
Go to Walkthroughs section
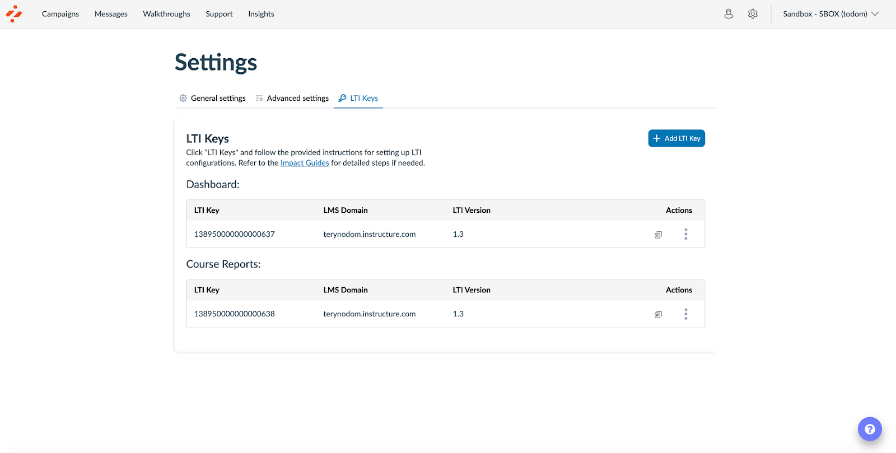166,14
